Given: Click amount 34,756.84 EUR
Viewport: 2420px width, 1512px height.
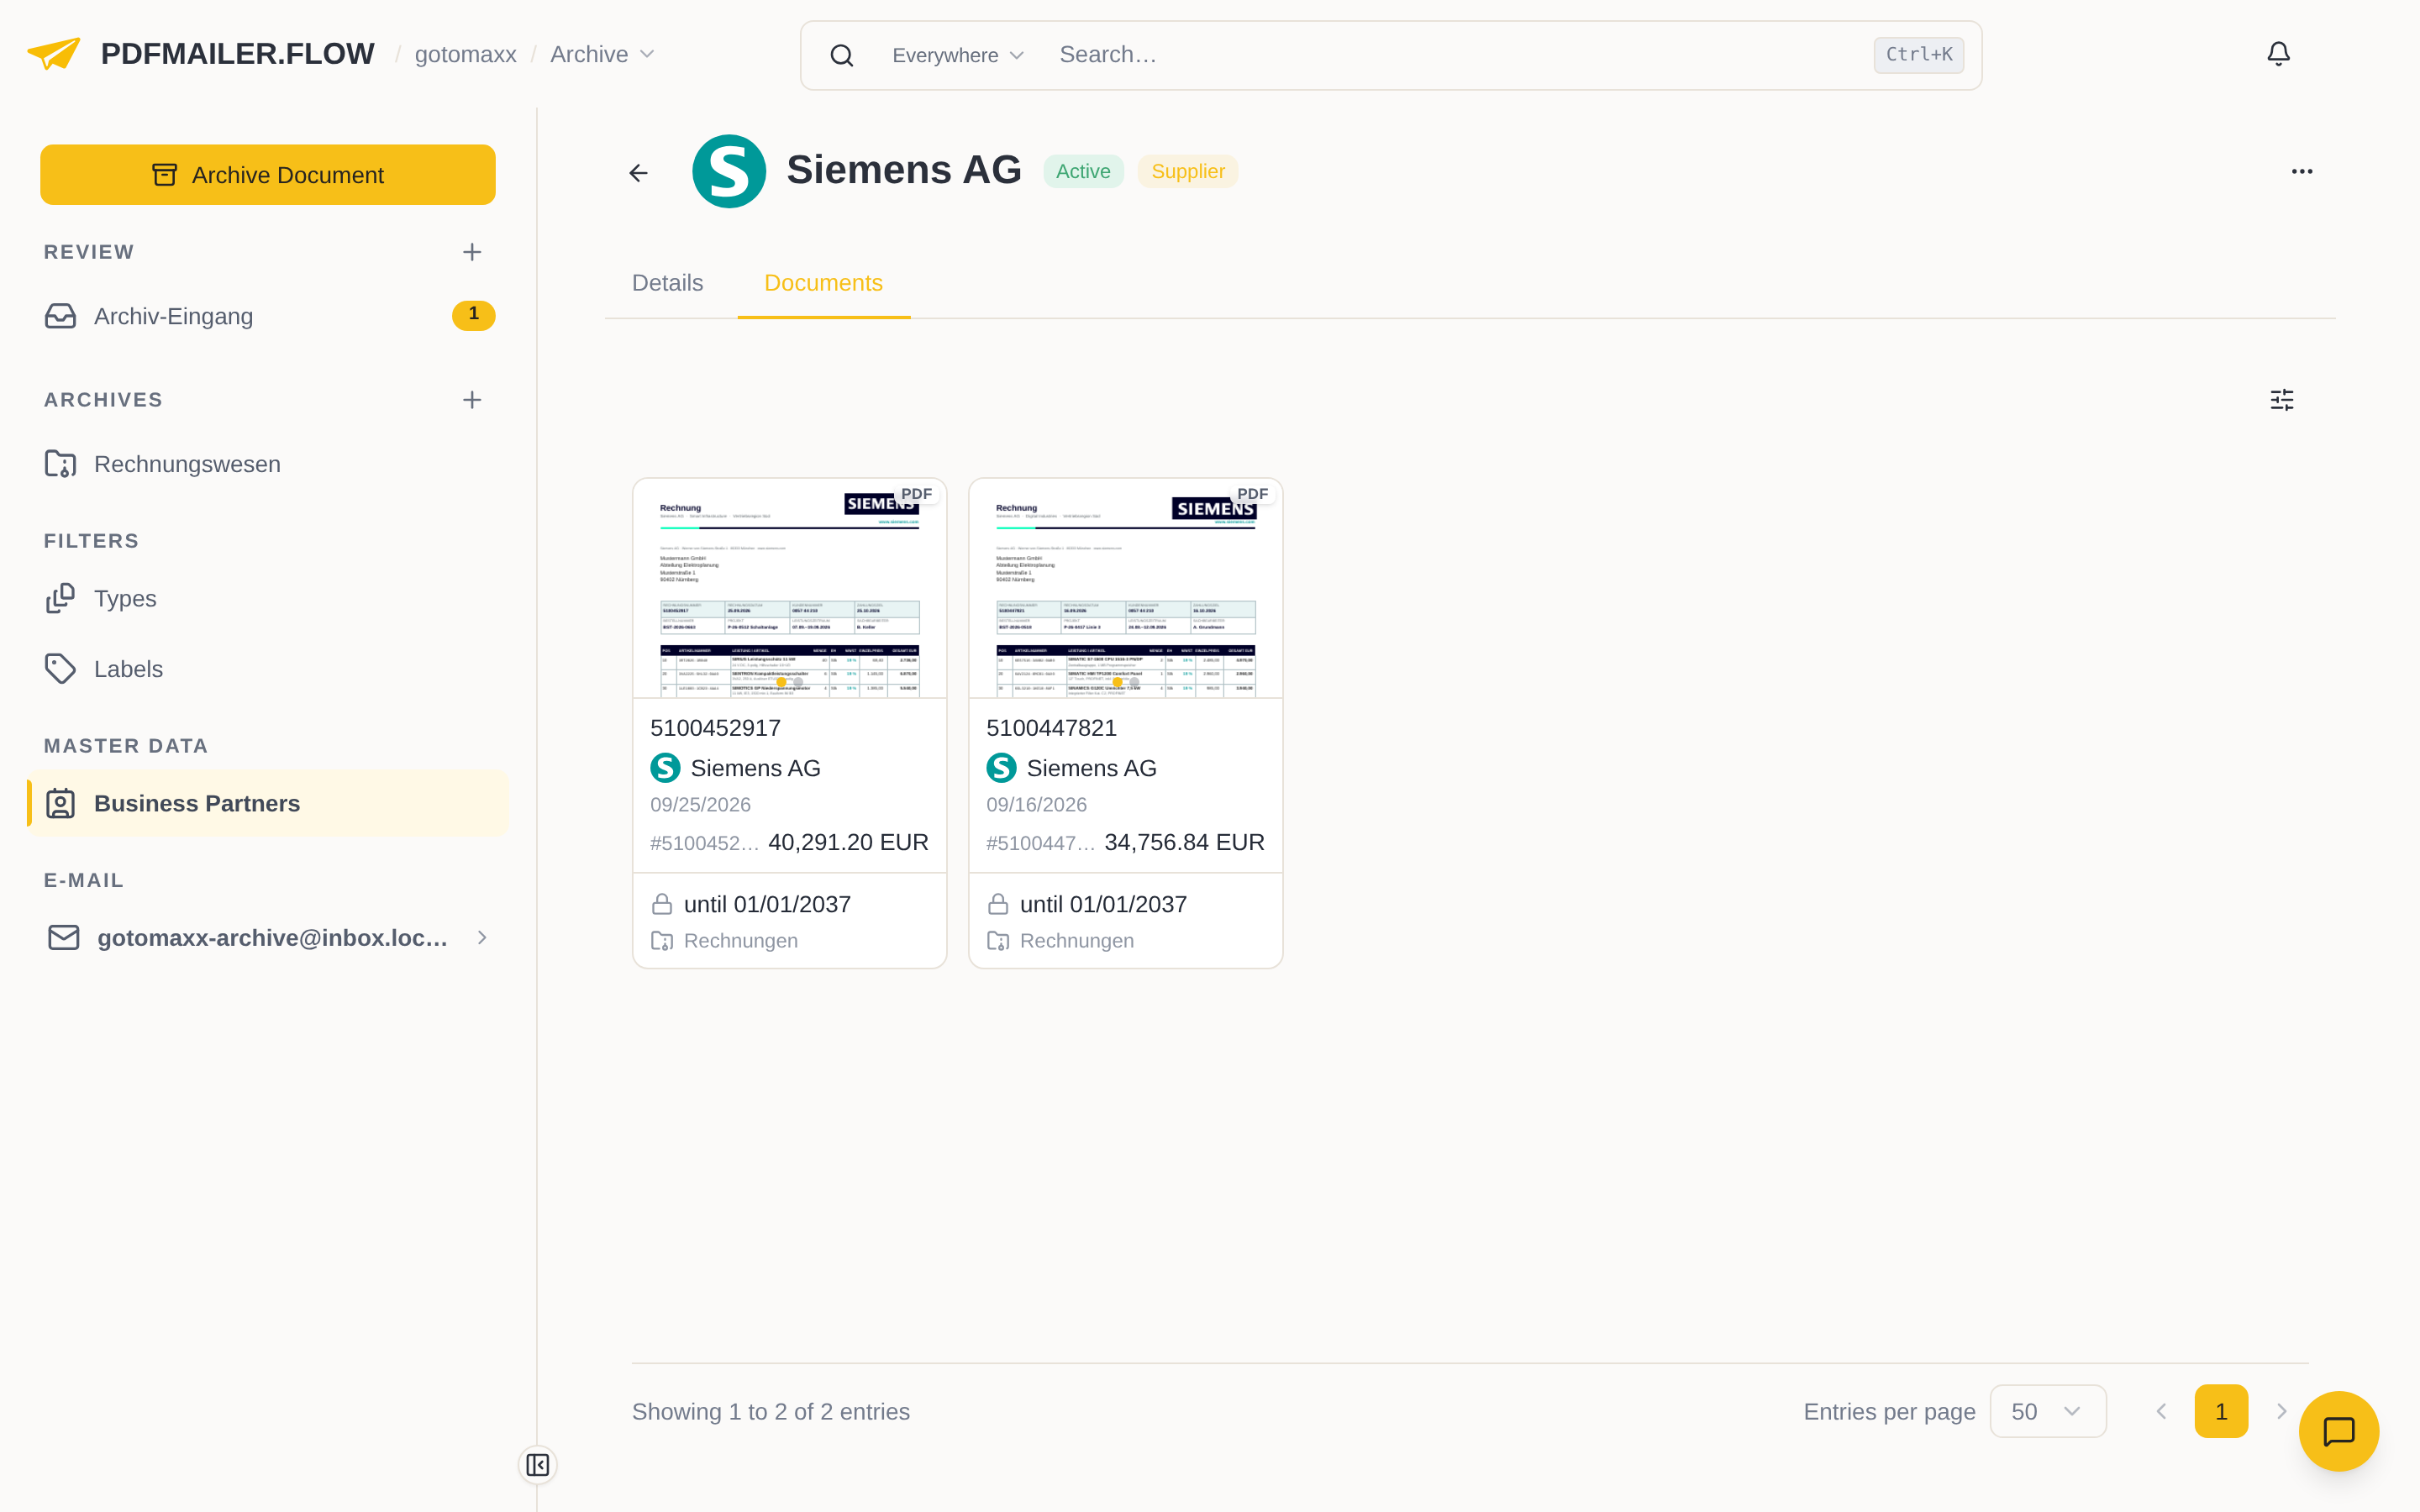Looking at the screenshot, I should click(x=1184, y=842).
